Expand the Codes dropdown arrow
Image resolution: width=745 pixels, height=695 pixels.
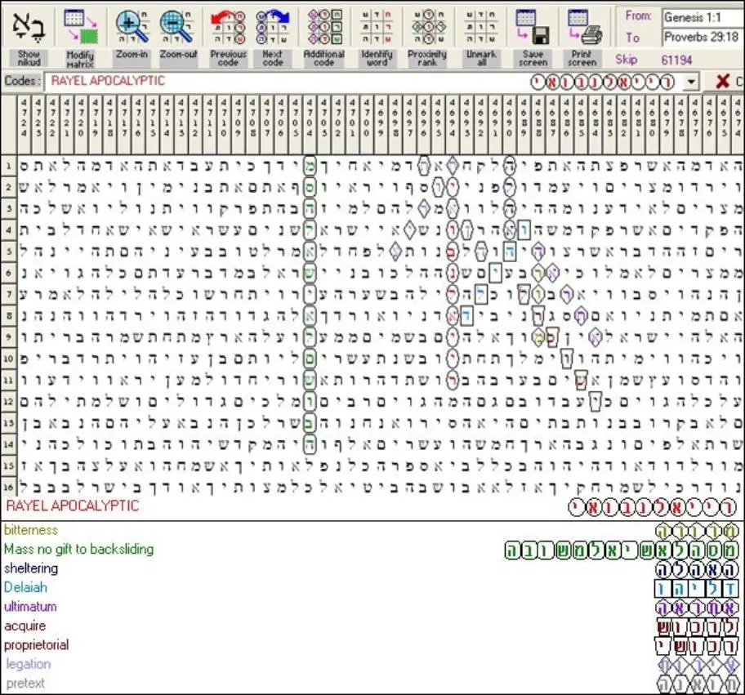pos(691,82)
